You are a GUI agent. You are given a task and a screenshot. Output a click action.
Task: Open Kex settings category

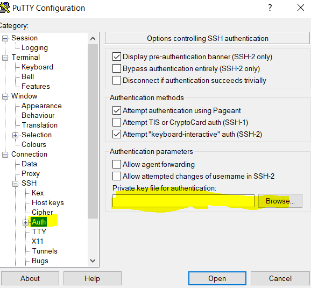click(x=38, y=193)
